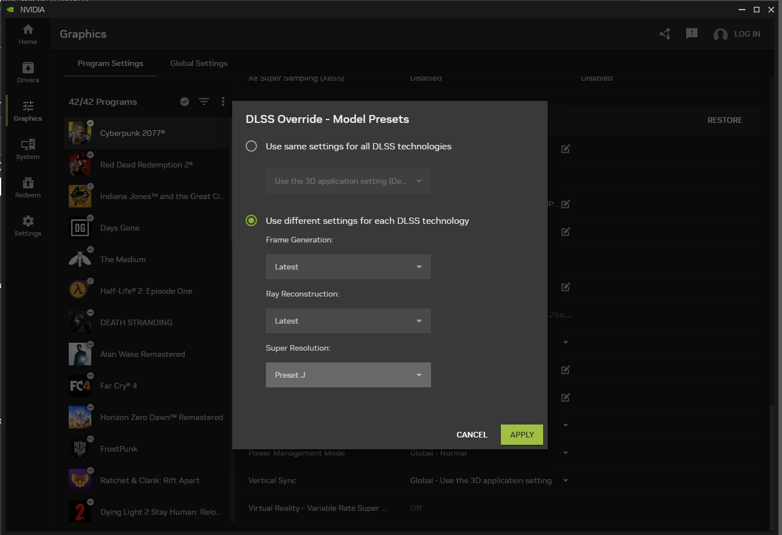
Task: Click the NVIDIA logo in title bar
Action: pyautogui.click(x=10, y=10)
